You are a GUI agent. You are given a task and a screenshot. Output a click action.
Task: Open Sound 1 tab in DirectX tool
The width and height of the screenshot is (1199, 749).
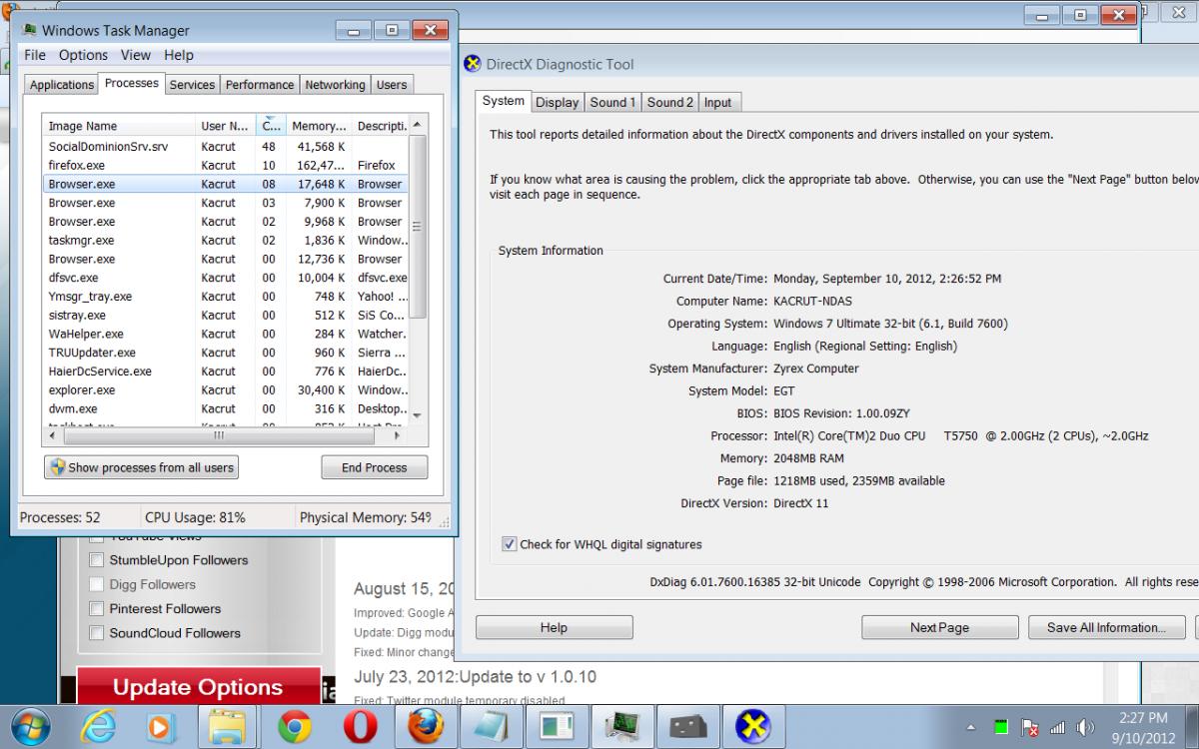tap(612, 102)
